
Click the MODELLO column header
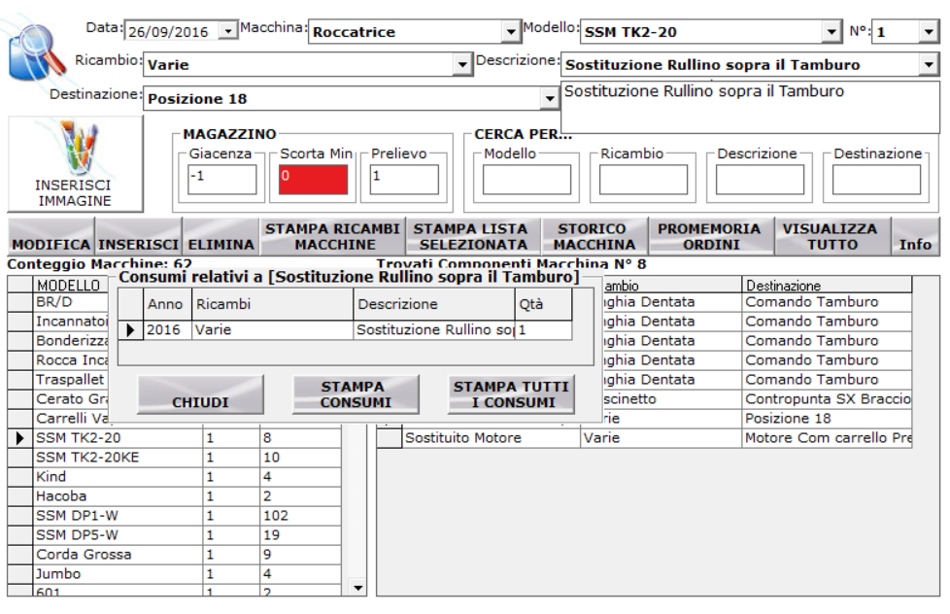tap(70, 285)
